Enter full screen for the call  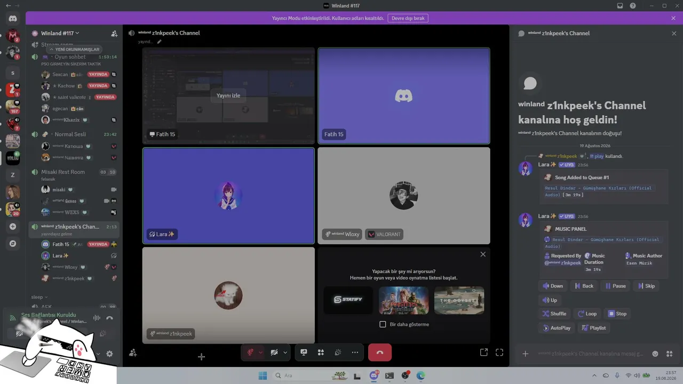click(x=499, y=353)
